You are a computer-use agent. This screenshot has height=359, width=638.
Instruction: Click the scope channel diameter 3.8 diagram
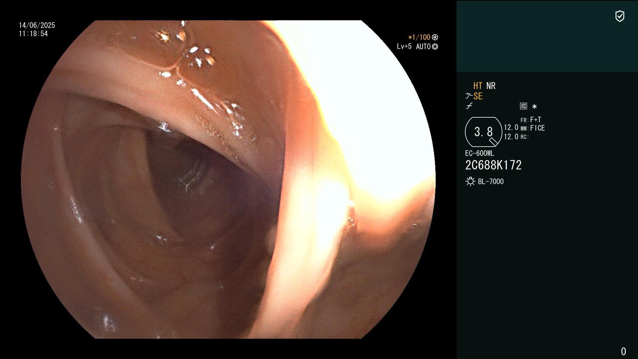click(483, 132)
